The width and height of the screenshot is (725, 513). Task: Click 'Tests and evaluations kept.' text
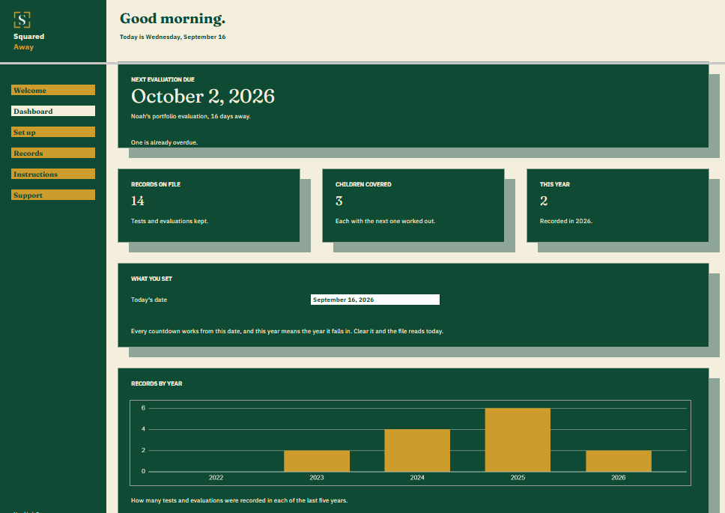click(170, 221)
